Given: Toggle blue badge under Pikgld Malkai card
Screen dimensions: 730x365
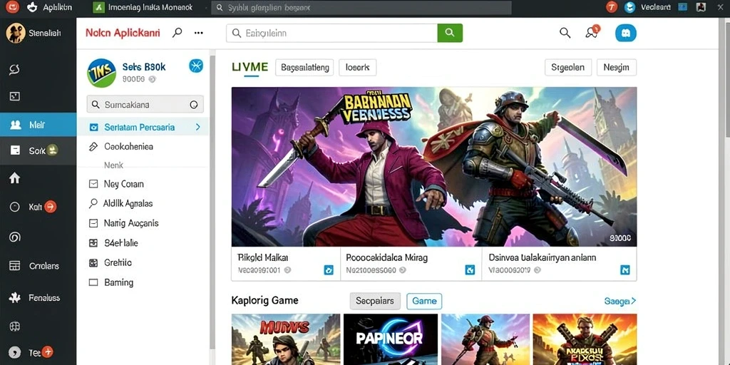Looking at the screenshot, I should pyautogui.click(x=329, y=269).
